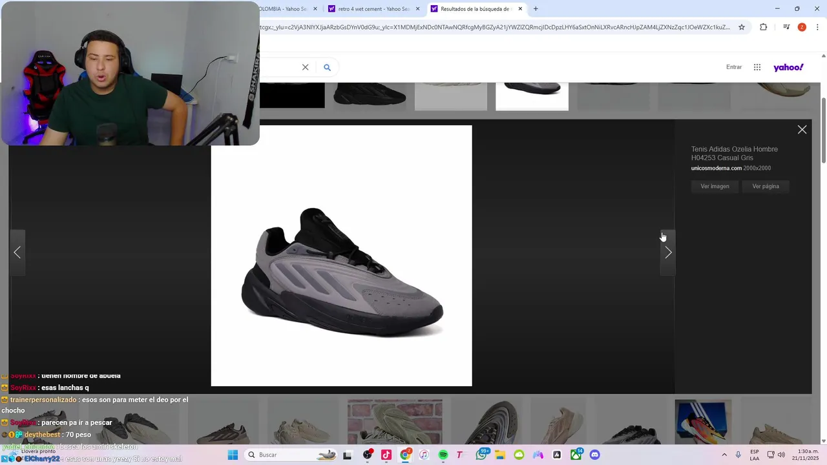Open the blue Adidas box thumbnail
Screen dimensions: 827x465
coord(703,422)
